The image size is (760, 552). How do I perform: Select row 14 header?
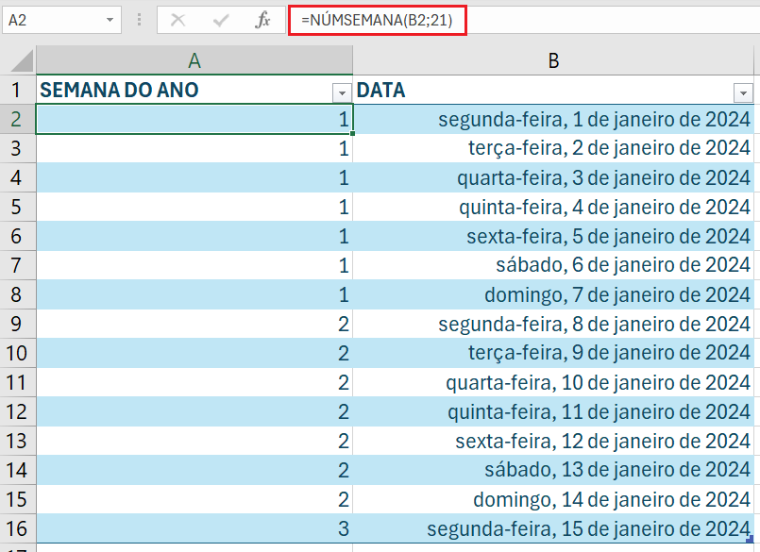(x=17, y=470)
